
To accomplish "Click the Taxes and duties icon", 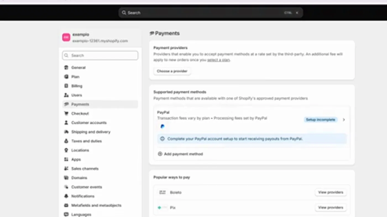I will (x=66, y=141).
